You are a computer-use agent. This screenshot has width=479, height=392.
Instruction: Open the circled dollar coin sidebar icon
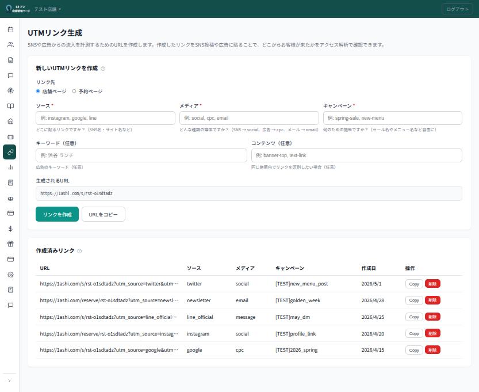(10, 90)
